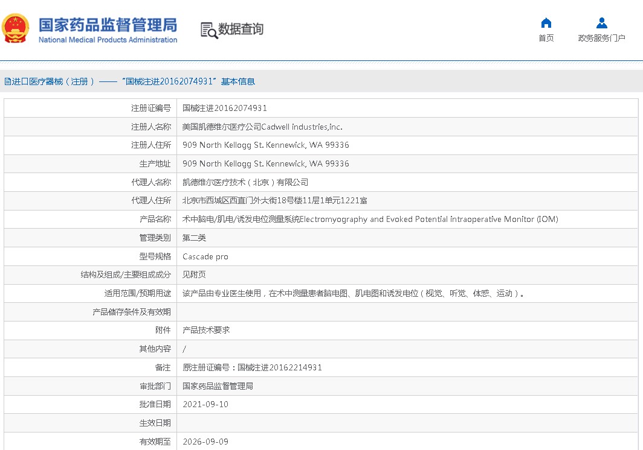This screenshot has height=450, width=643.
Task: Click the 其他内容 label
Action: tap(155, 349)
